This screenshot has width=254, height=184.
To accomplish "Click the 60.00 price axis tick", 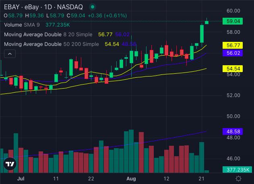I will (233, 11).
